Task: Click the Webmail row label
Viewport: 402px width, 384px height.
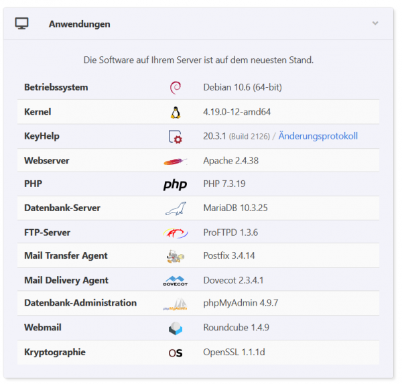Action: point(43,327)
